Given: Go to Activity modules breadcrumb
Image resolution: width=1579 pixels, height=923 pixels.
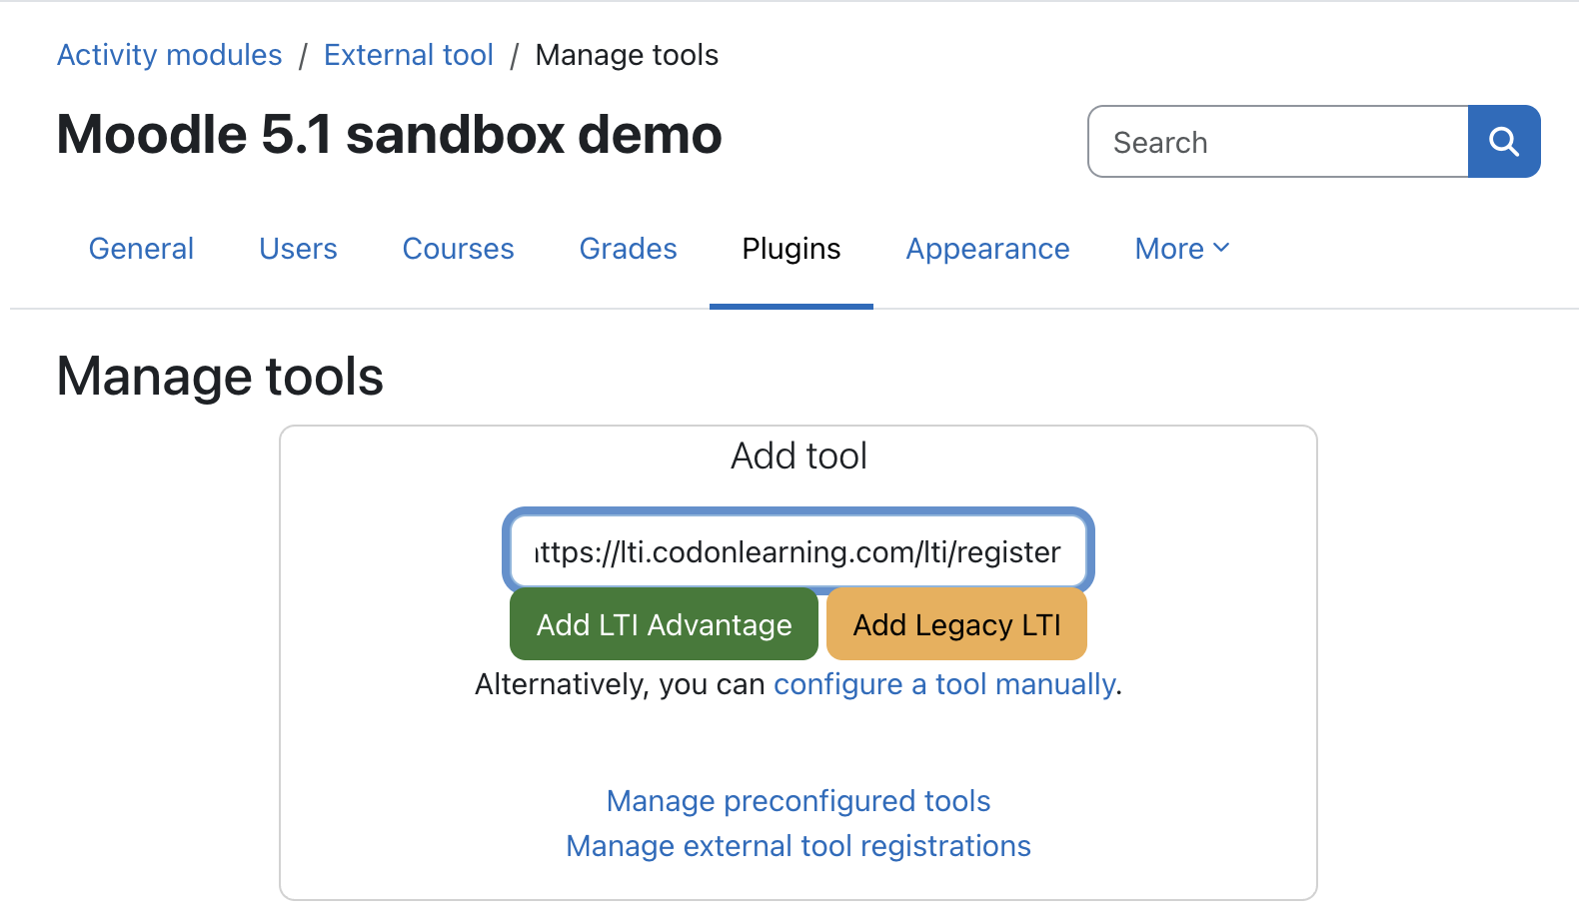Looking at the screenshot, I should pos(170,55).
